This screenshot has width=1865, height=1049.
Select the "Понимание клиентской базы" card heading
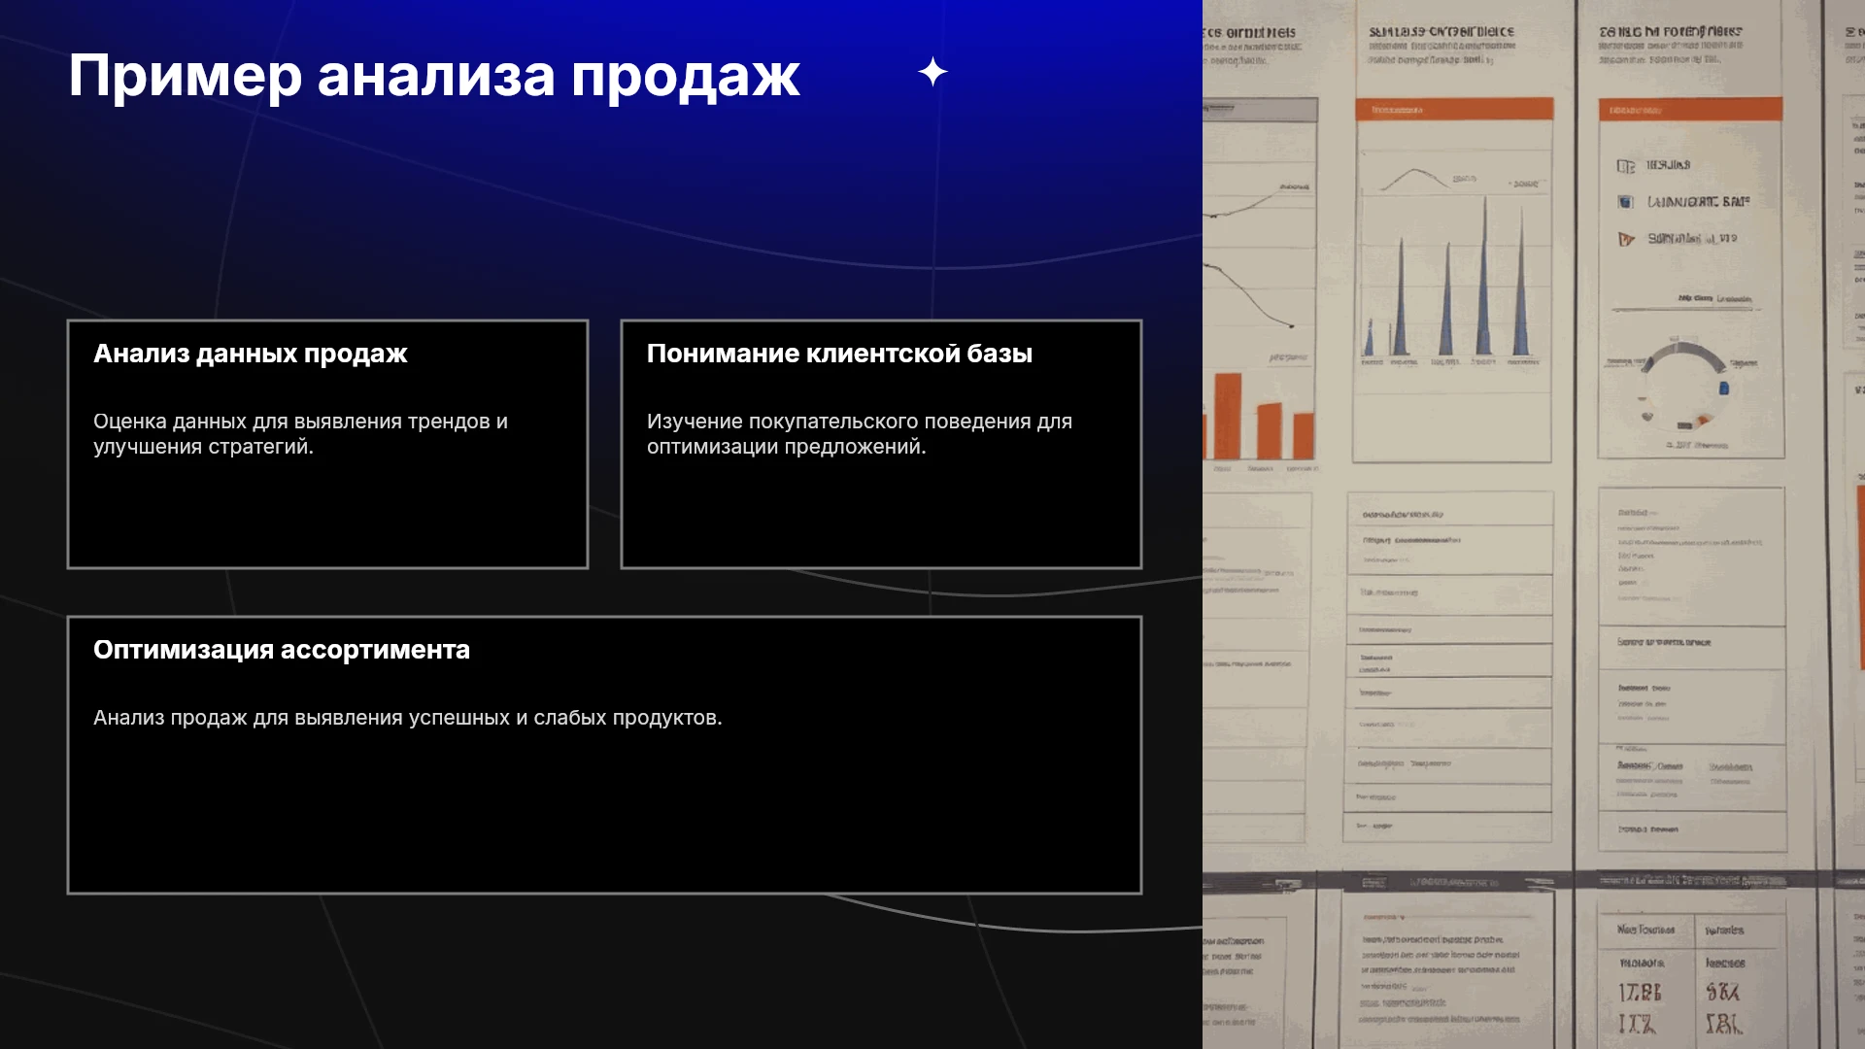[x=839, y=354]
